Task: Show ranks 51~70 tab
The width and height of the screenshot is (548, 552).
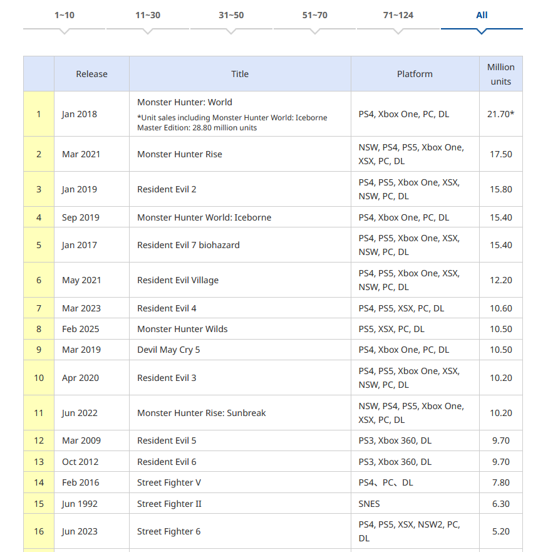Action: 314,16
